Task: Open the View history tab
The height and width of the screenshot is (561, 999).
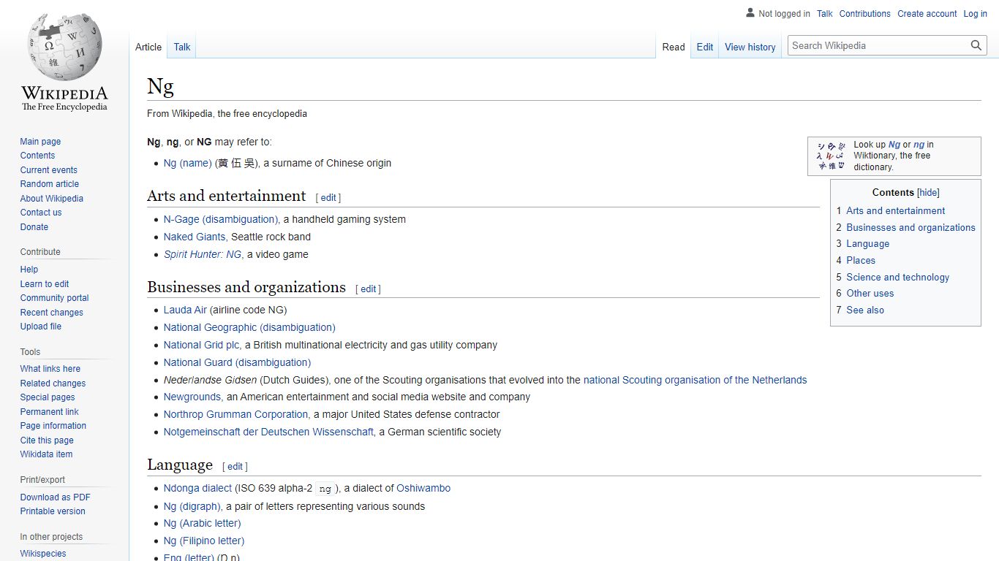Action: tap(750, 47)
